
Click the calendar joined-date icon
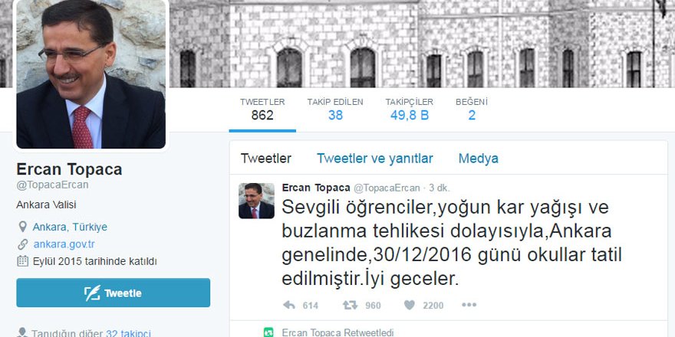click(x=22, y=261)
